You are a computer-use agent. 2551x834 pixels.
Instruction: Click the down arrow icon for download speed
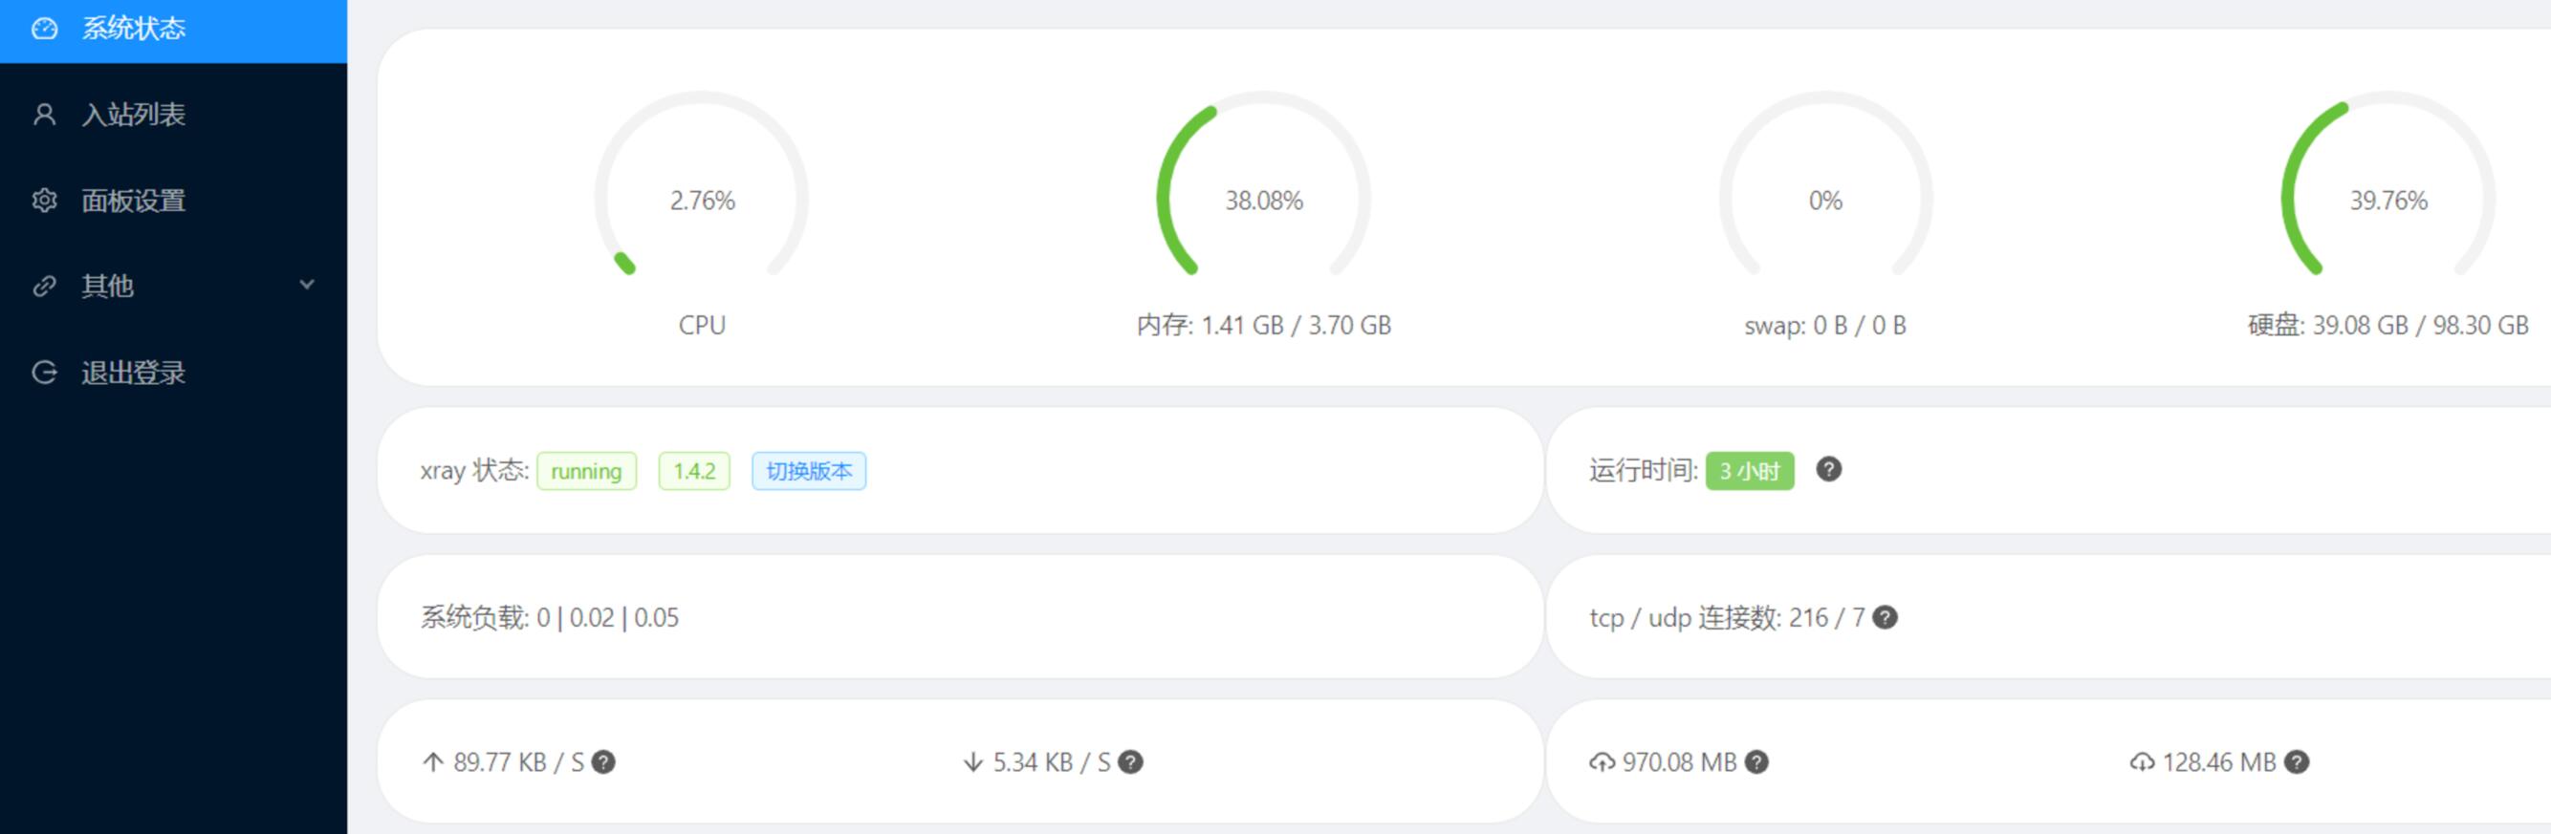(x=972, y=761)
